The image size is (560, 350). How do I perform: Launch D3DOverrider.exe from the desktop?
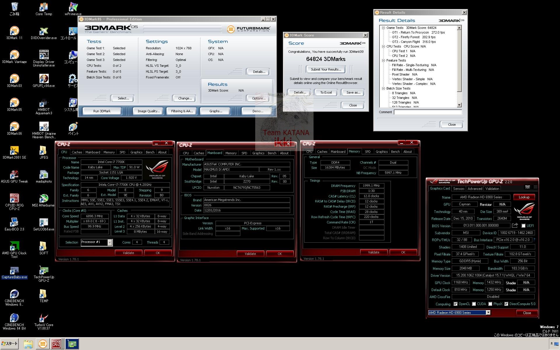44,33
